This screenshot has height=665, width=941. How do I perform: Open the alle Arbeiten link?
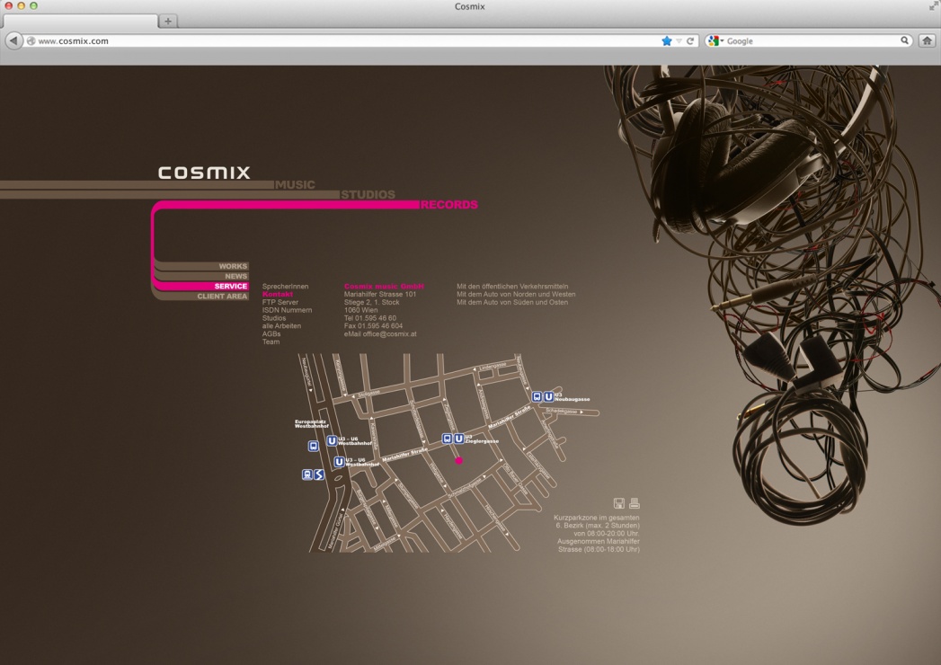click(281, 326)
